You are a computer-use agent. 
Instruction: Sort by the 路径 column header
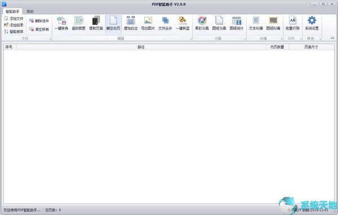[x=141, y=47]
